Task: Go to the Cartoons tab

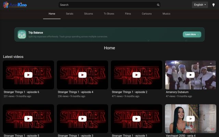Action: coord(147,14)
